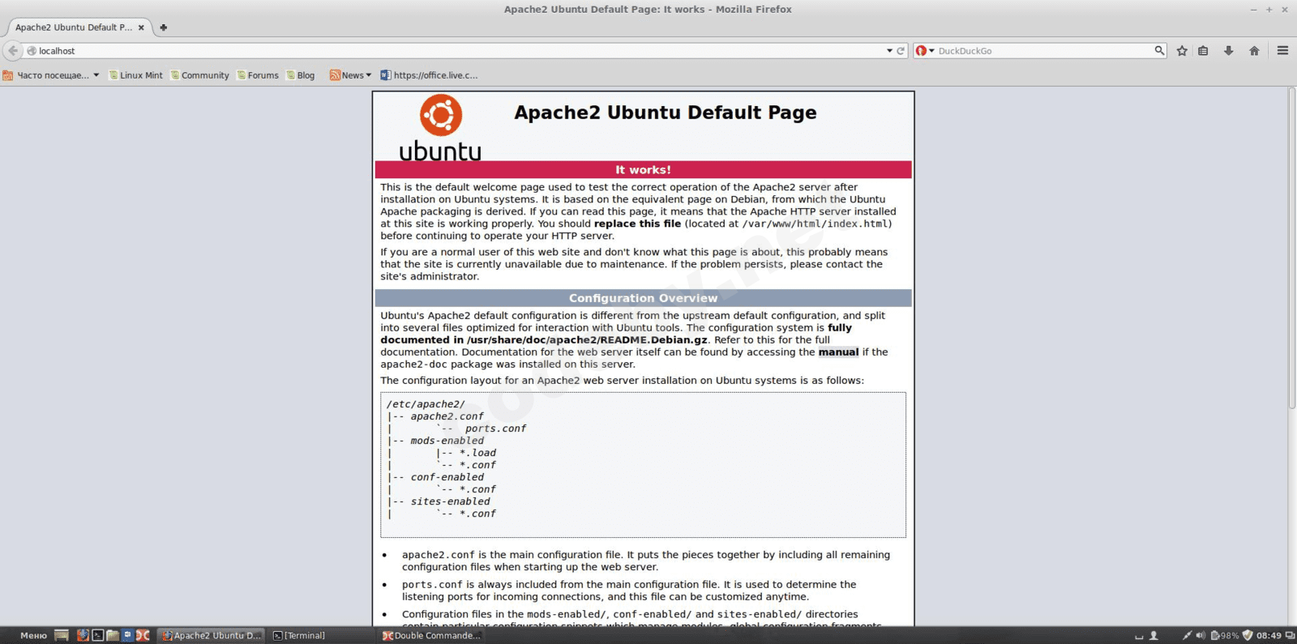
Task: Click the page's vertical scrollbar
Action: tap(1292, 249)
